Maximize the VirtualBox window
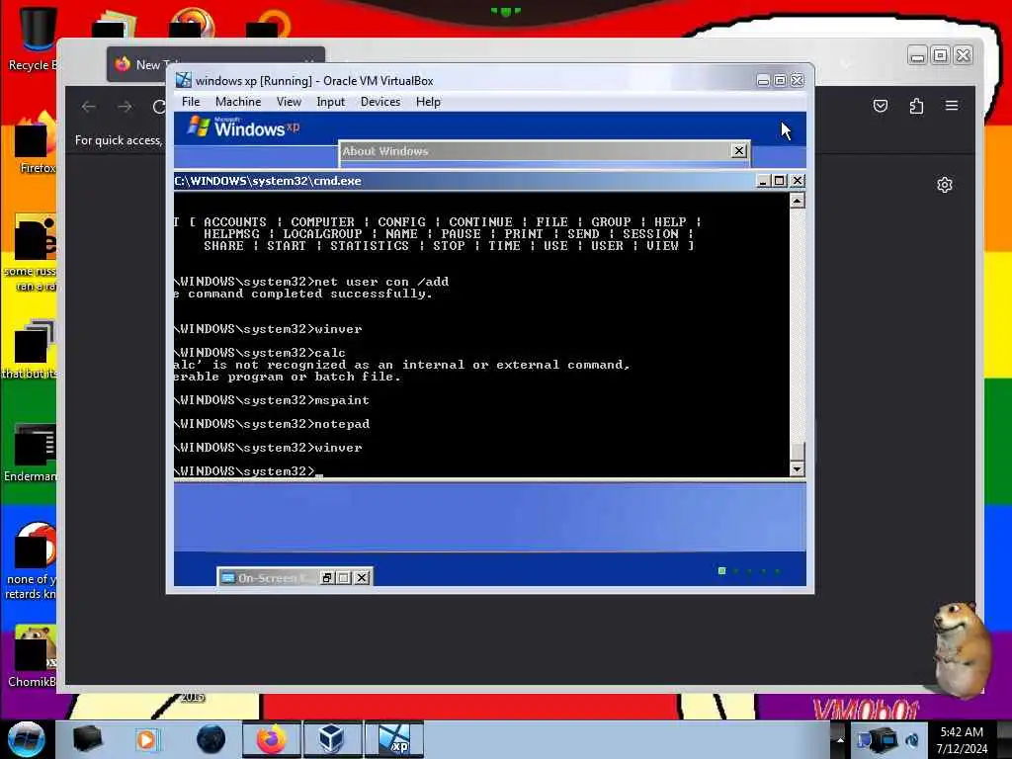The image size is (1012, 759). click(781, 81)
